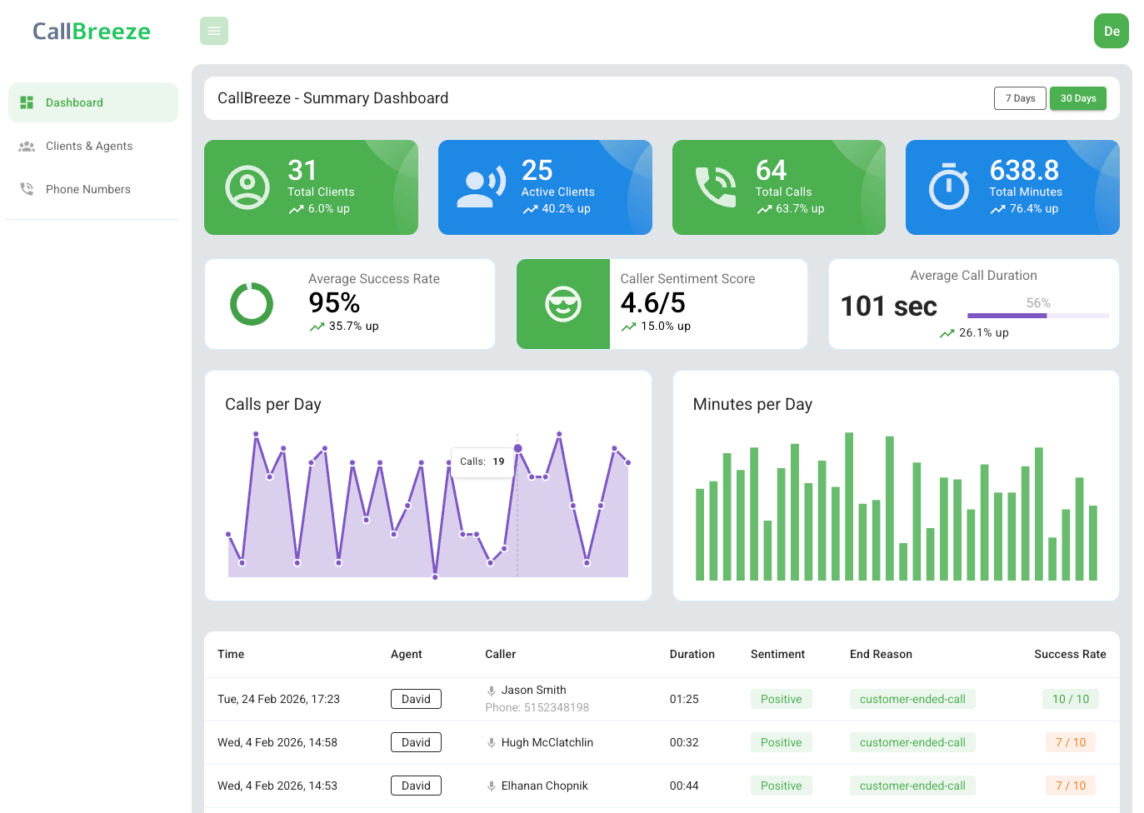Click the Average Call Duration 56% progress bar
Image resolution: width=1144 pixels, height=813 pixels.
(1038, 316)
